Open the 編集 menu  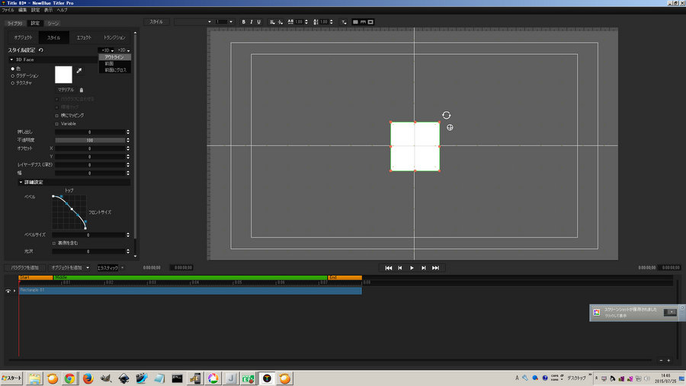tap(22, 10)
